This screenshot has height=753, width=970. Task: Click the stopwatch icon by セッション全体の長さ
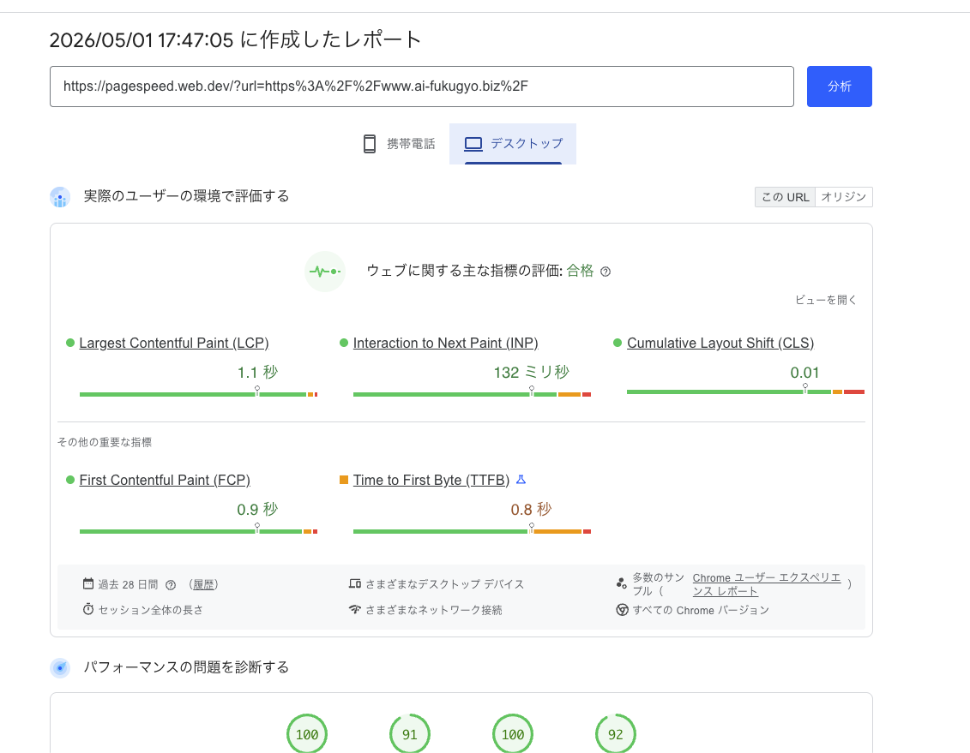pyautogui.click(x=88, y=609)
